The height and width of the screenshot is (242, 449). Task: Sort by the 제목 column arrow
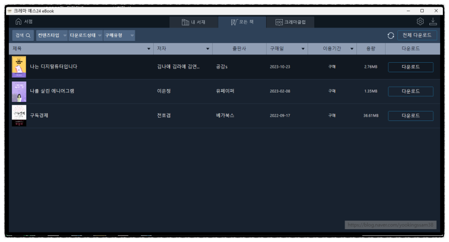(149, 49)
